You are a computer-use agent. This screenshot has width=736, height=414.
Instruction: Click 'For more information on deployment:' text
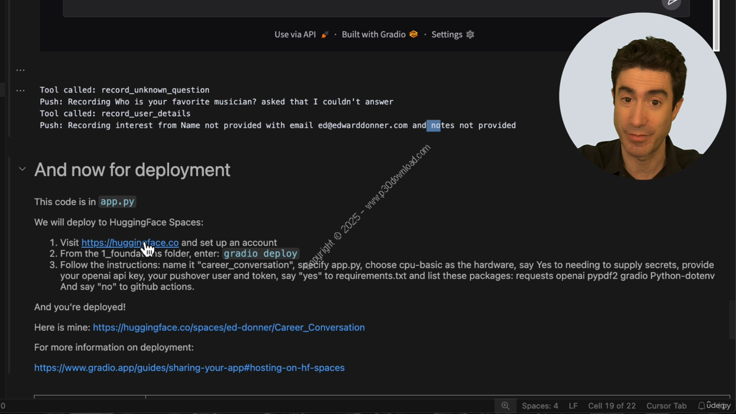point(114,347)
